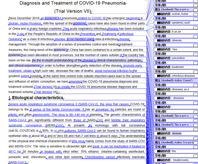Click the inserted text 'Middle East respiratory'
The image size is (198, 164).
pos(128,120)
